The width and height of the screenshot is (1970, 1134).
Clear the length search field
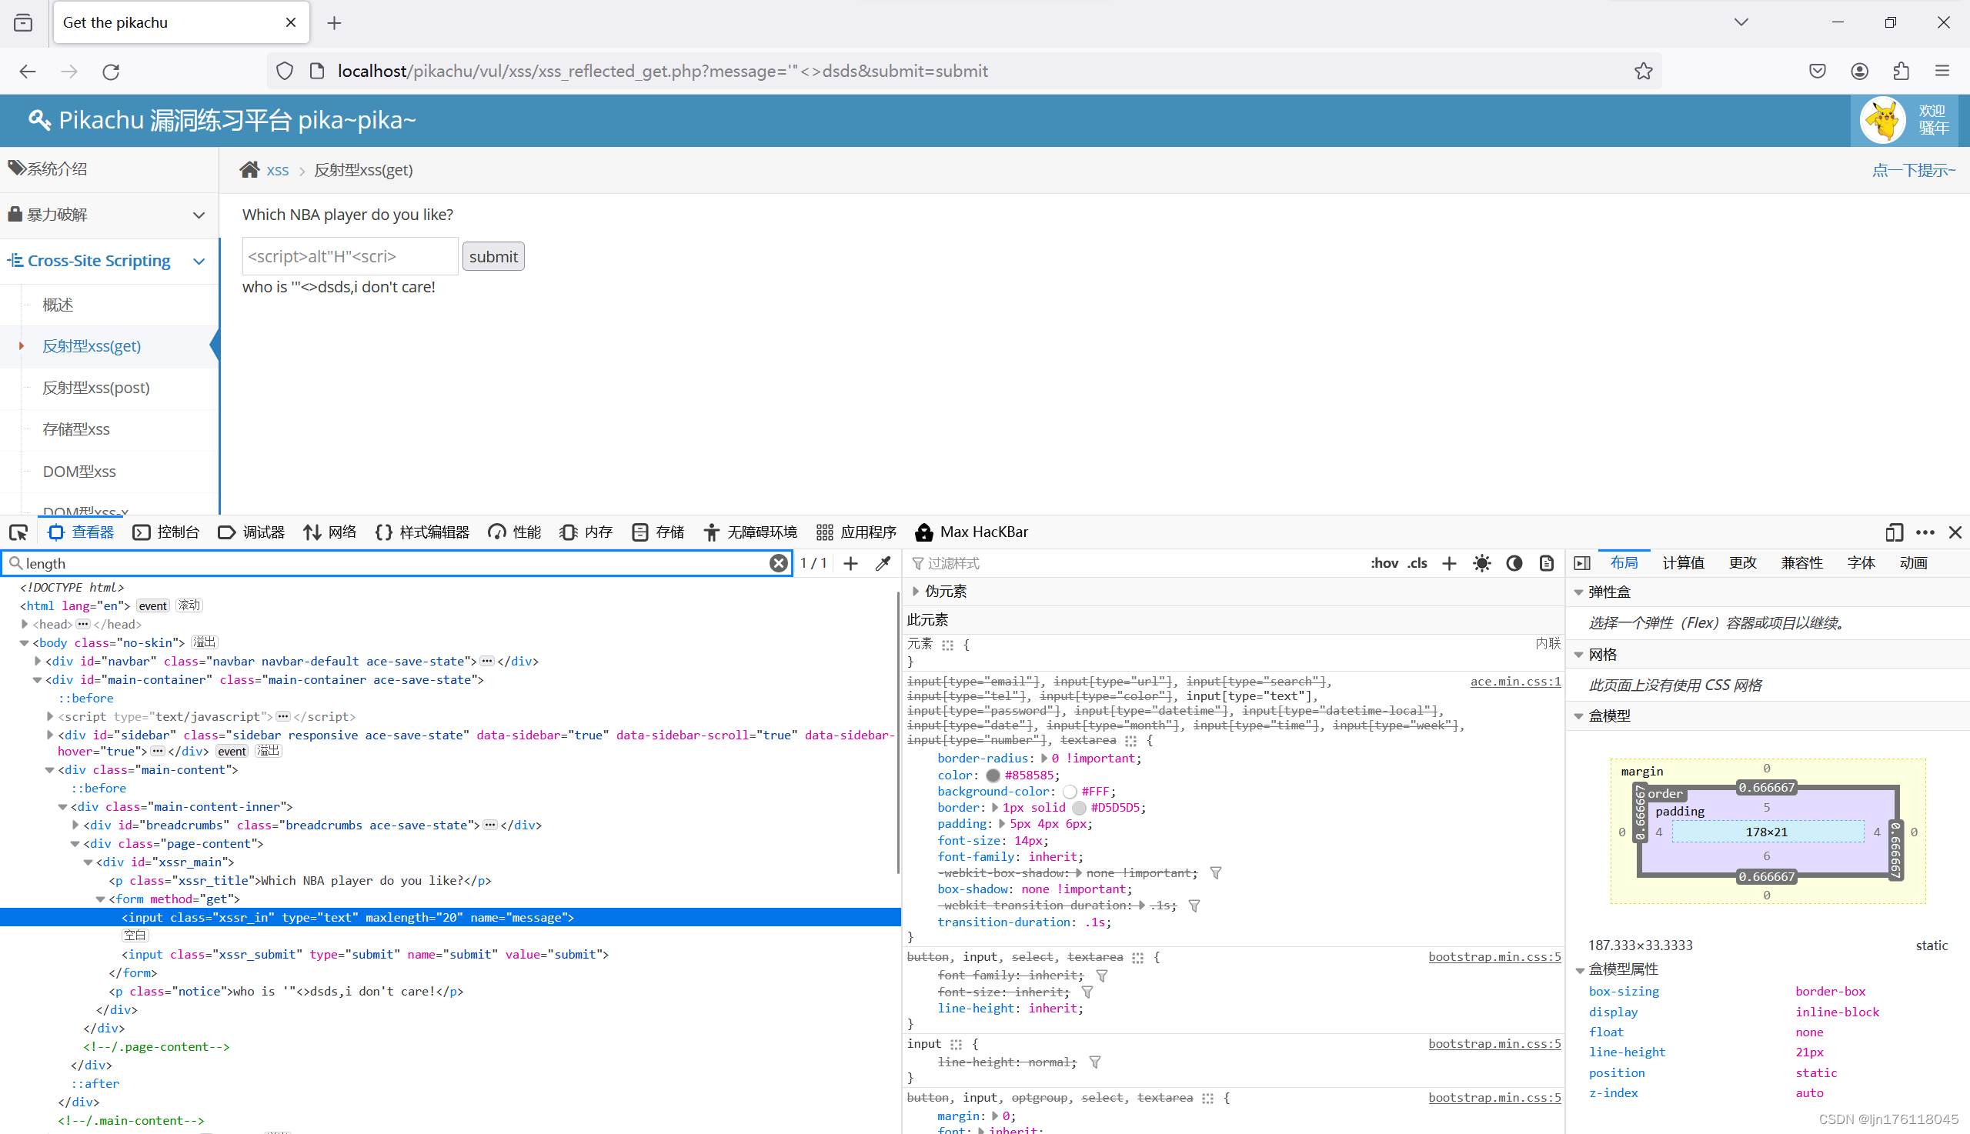pos(777,563)
